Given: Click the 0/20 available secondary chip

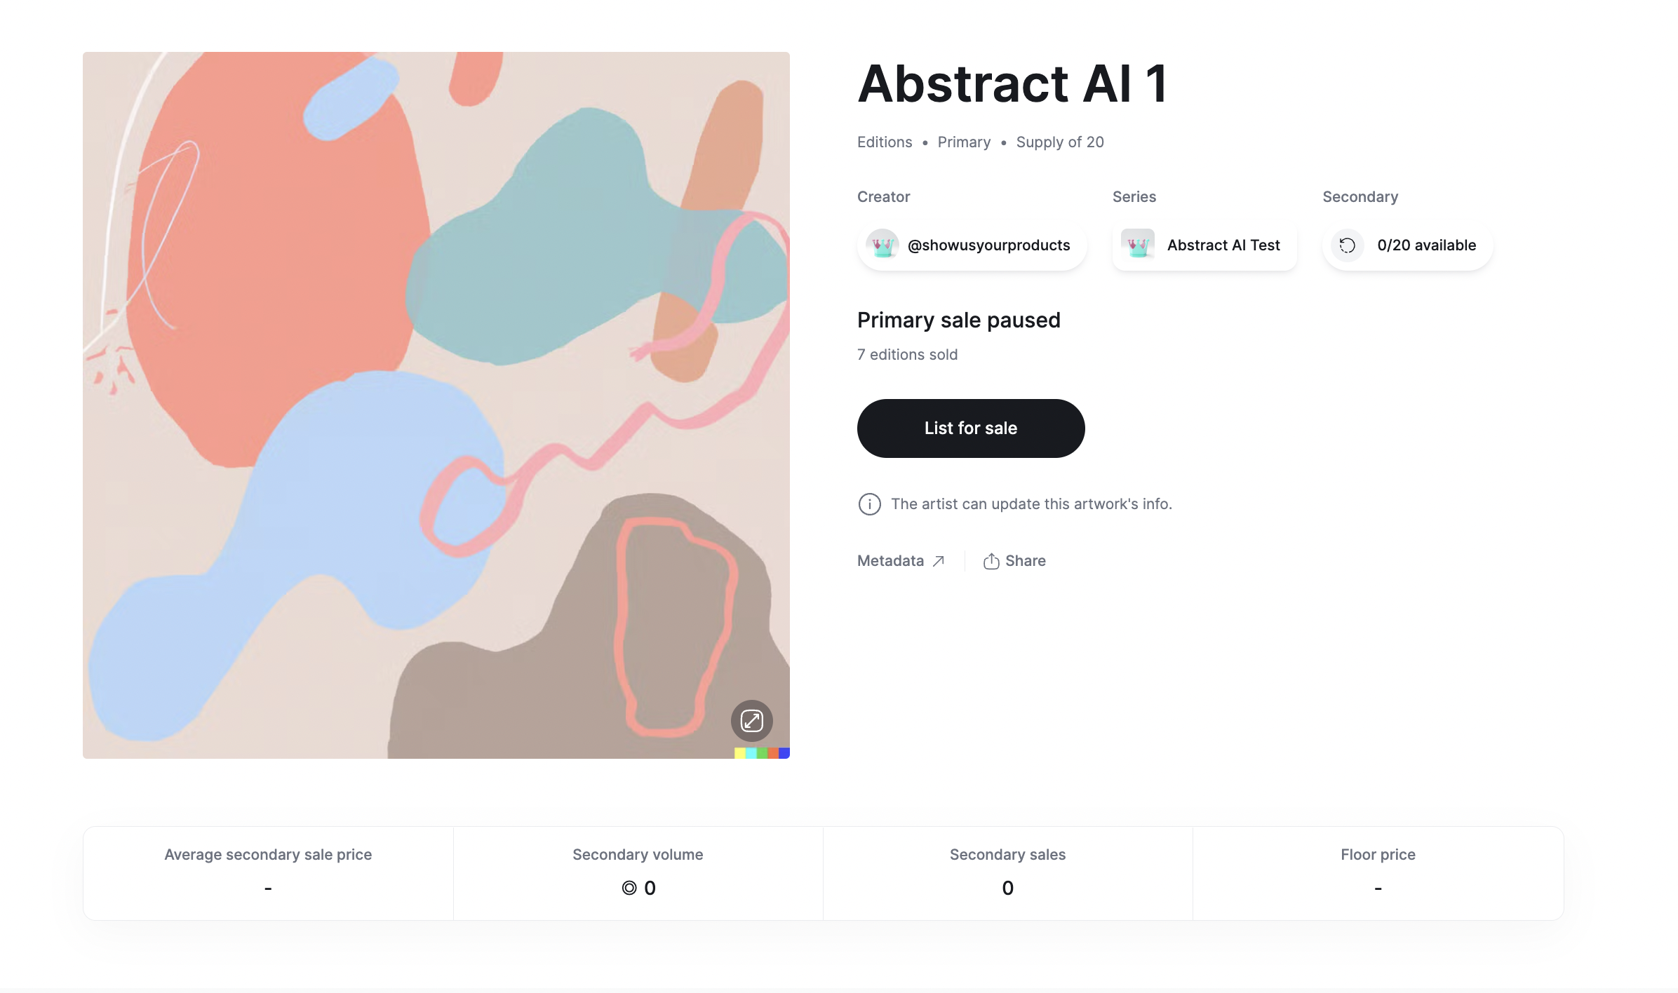Looking at the screenshot, I should (x=1407, y=245).
